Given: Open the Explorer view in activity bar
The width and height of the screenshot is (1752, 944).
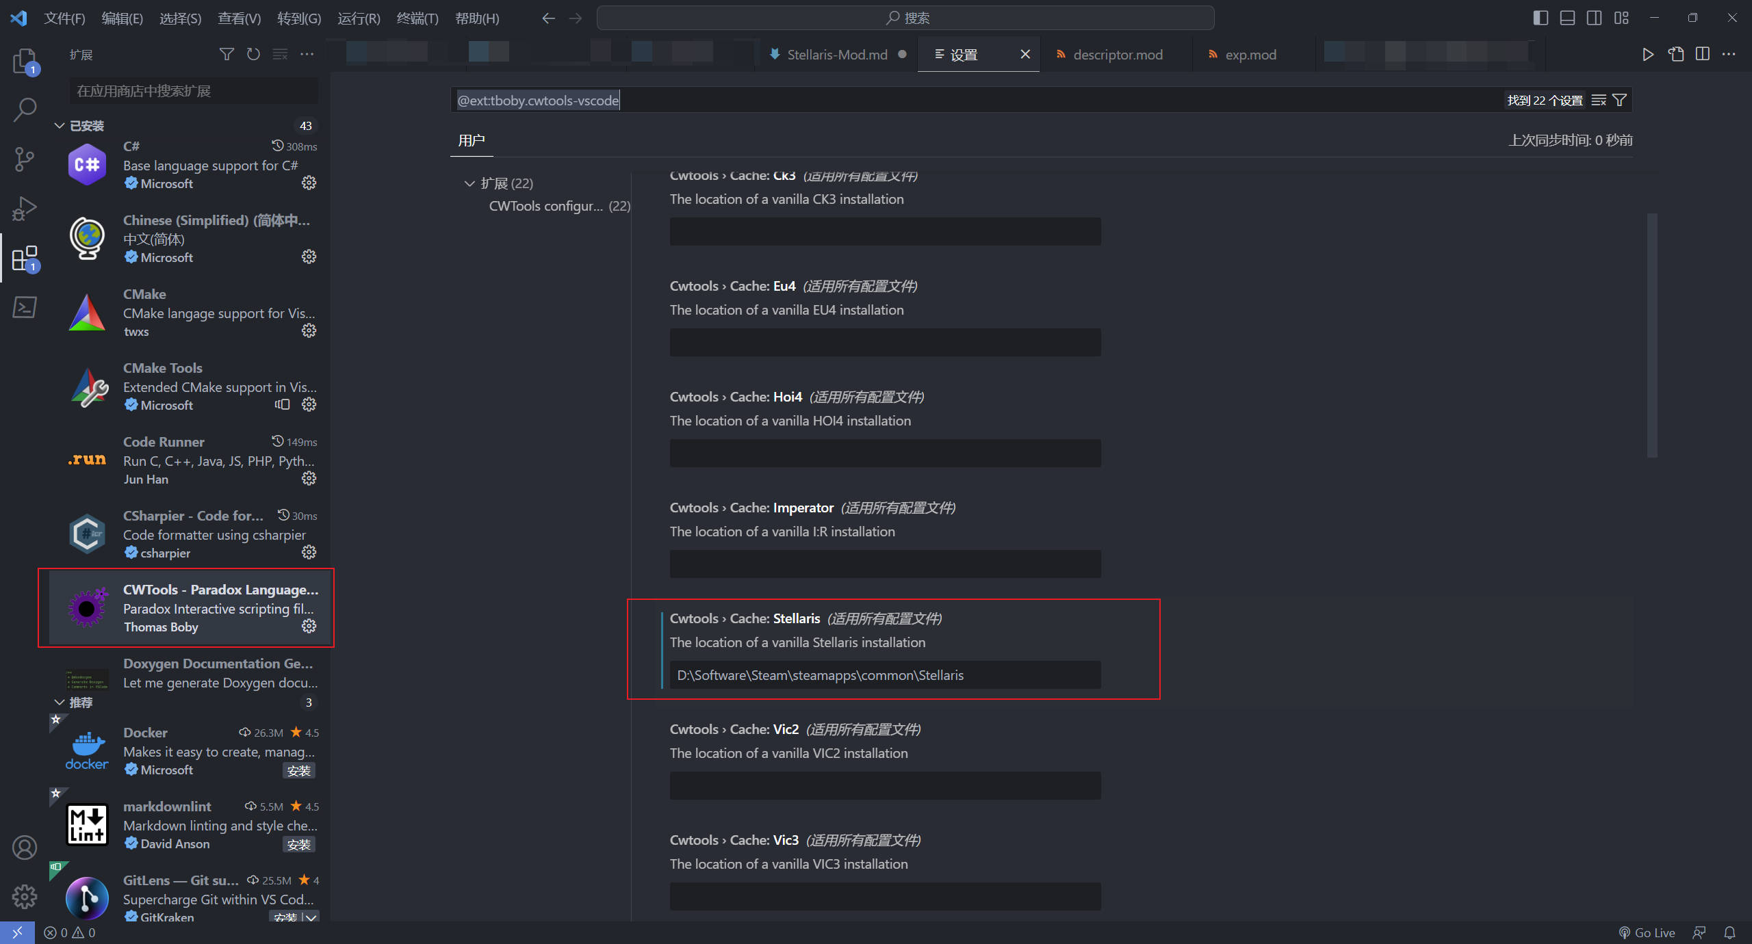Looking at the screenshot, I should (25, 62).
